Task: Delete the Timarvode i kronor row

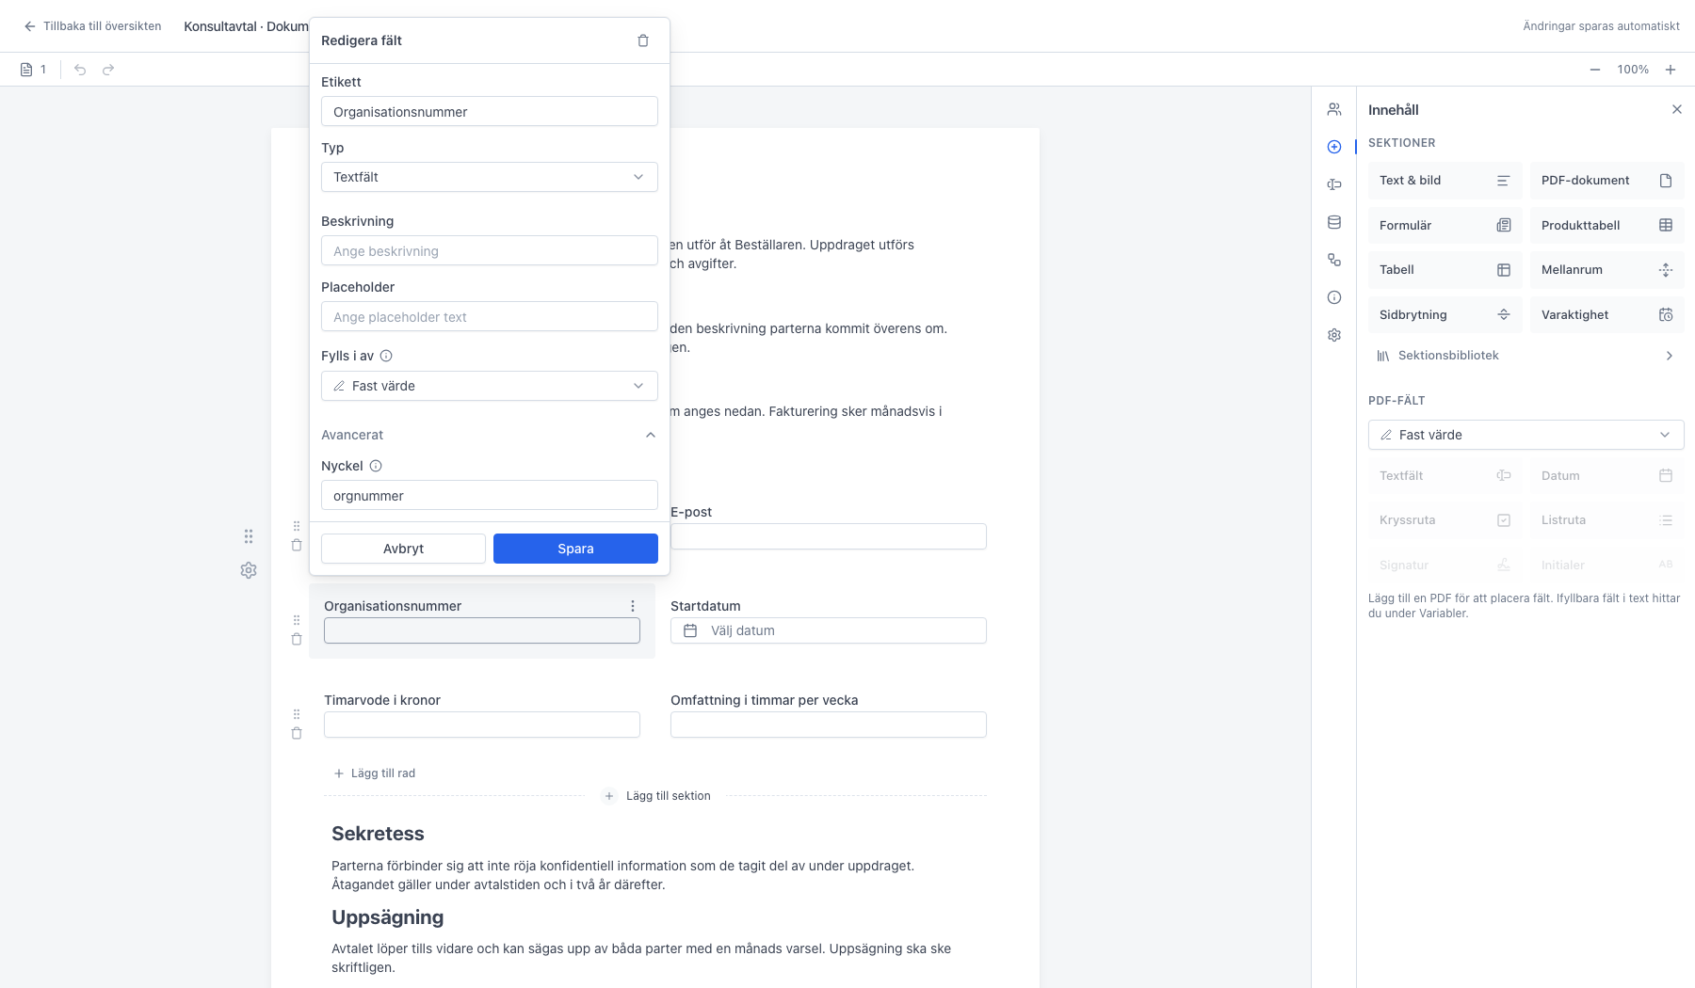Action: click(297, 733)
